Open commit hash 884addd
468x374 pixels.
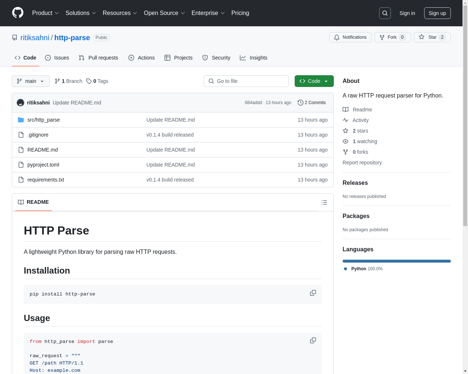(x=253, y=103)
